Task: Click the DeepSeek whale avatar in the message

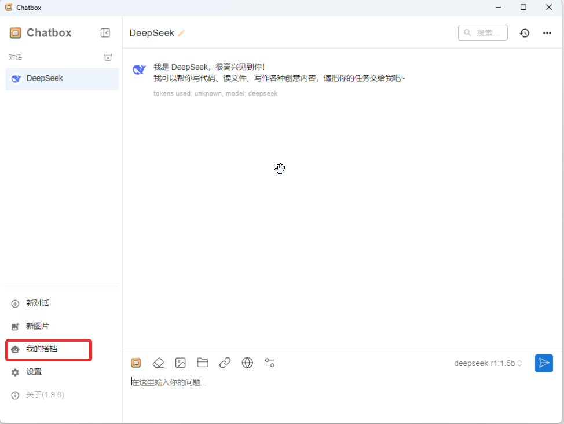Action: tap(139, 69)
